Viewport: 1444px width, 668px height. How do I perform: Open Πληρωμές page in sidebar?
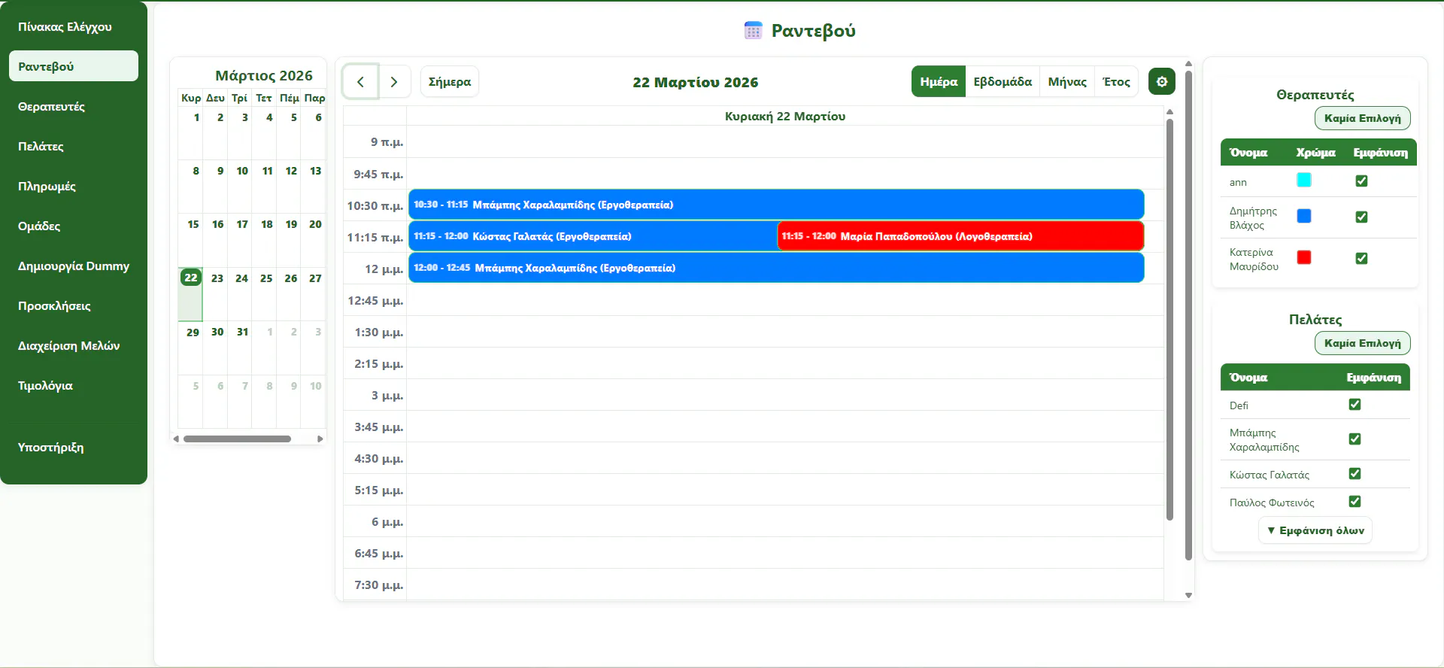[x=74, y=186]
